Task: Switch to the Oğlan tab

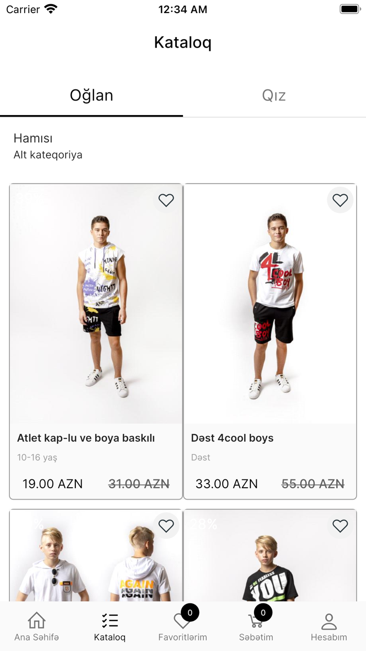Action: coord(92,96)
